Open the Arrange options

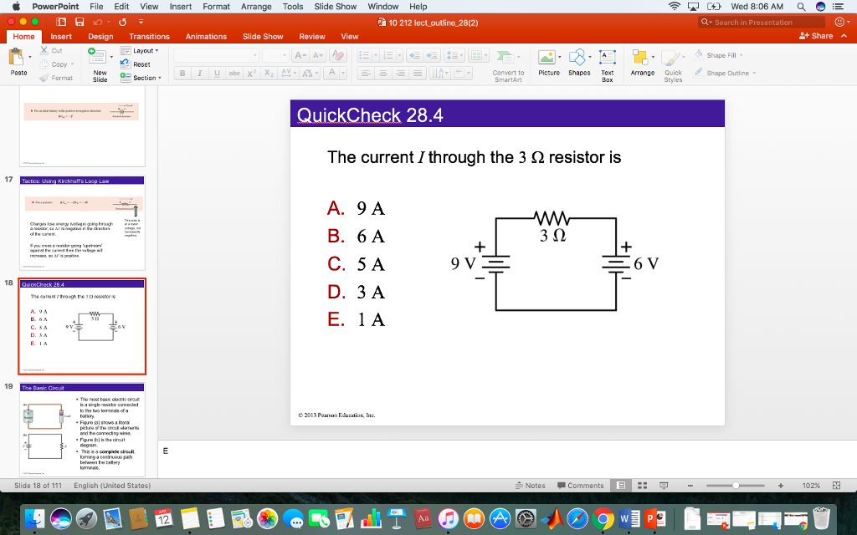[x=642, y=65]
